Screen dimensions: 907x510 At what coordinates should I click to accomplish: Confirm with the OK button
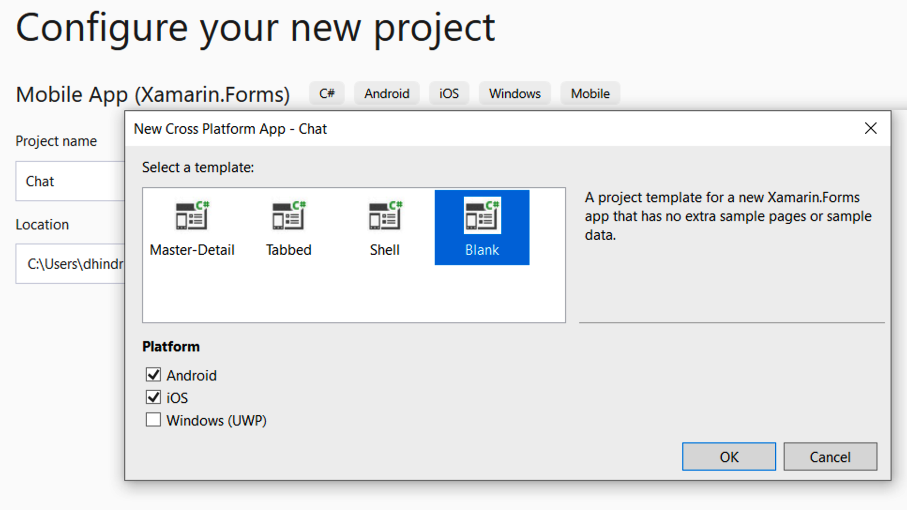click(x=729, y=457)
